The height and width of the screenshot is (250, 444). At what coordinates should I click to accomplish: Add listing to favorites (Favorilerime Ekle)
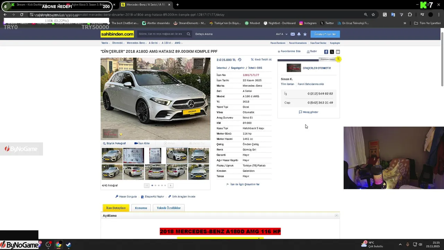[289, 51]
